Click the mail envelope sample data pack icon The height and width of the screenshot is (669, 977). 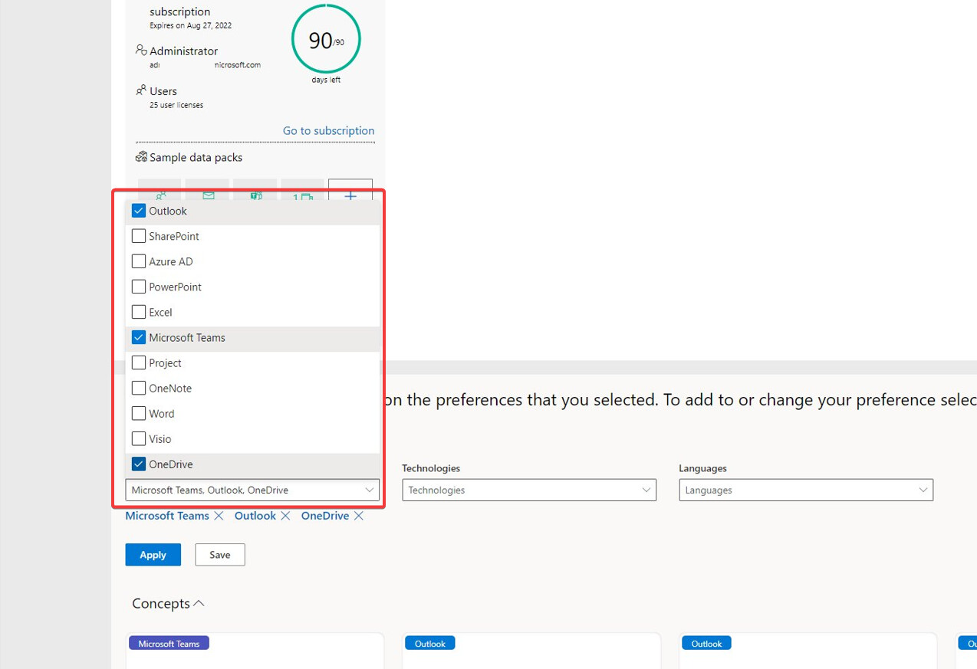click(208, 195)
